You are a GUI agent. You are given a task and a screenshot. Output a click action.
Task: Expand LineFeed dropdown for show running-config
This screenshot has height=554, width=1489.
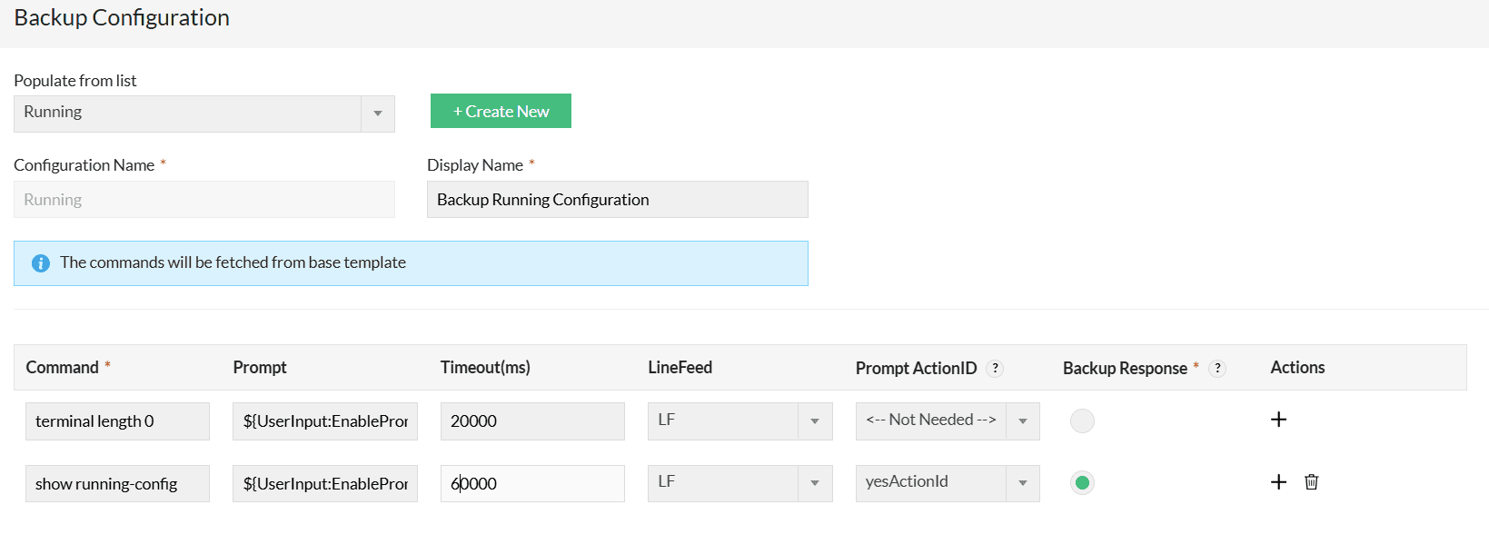pos(814,483)
